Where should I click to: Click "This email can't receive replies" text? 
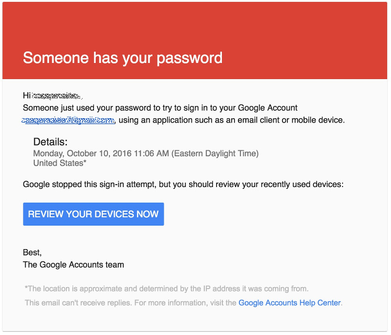pos(78,303)
